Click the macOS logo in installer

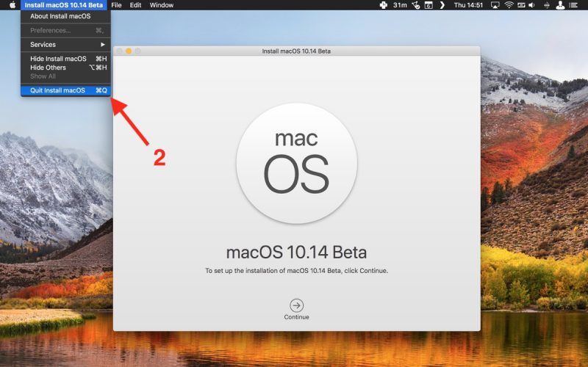pyautogui.click(x=296, y=164)
